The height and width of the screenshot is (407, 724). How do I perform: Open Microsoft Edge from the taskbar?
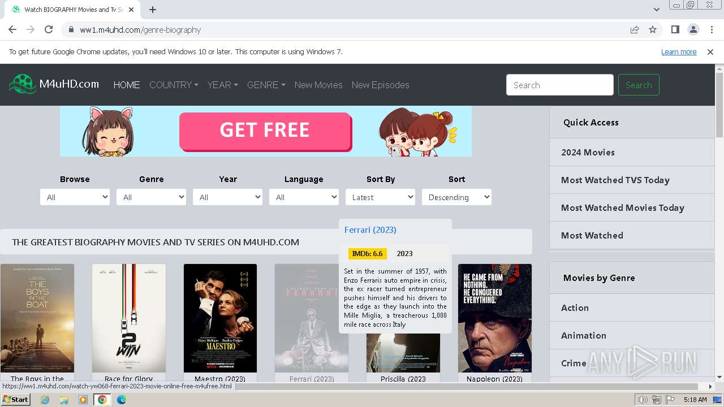coord(122,400)
